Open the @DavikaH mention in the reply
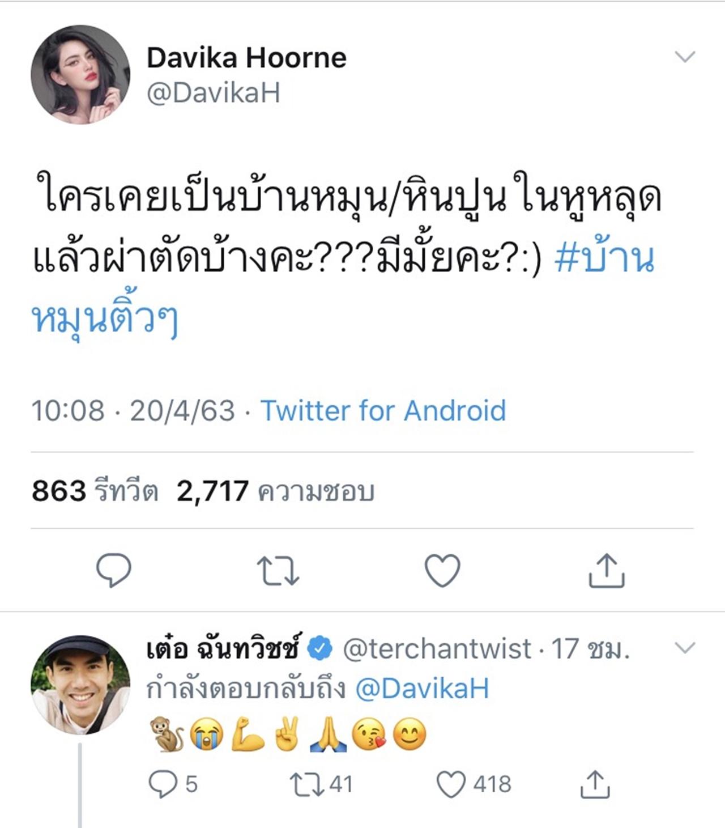Screen dimensions: 725x828 [422, 689]
